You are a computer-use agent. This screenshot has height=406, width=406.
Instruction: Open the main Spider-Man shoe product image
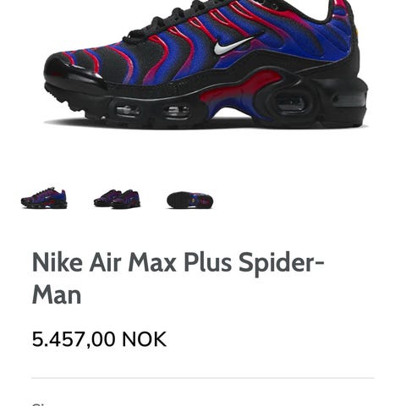click(x=206, y=64)
